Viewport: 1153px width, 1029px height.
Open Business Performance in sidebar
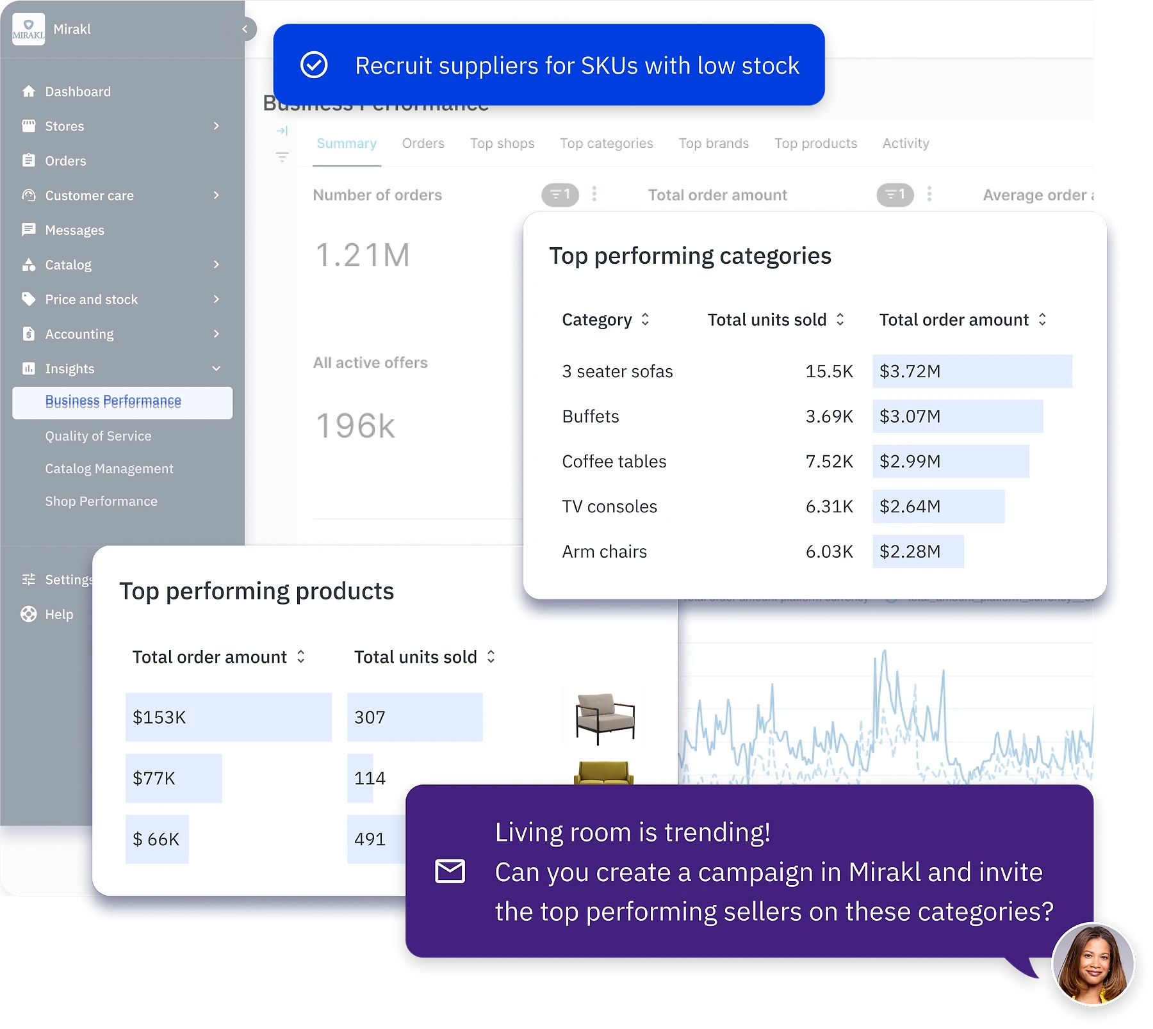[x=122, y=403]
